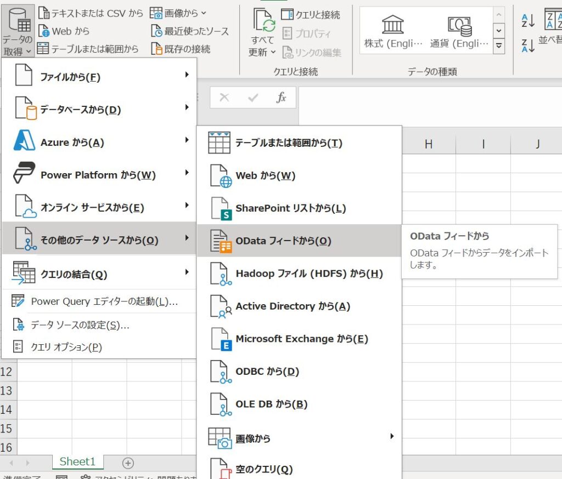Expand the data types gallery
Viewport: 562px width, 479px height.
[x=498, y=46]
